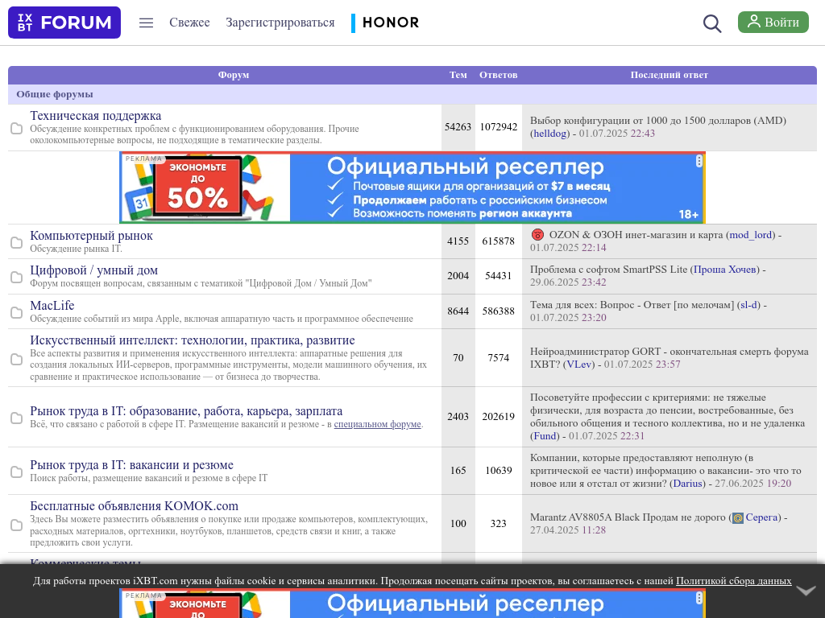Click the search magnifier icon
The width and height of the screenshot is (825, 618).
pyautogui.click(x=712, y=23)
